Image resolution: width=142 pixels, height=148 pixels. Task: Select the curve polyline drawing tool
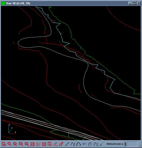pyautogui.click(x=73, y=144)
